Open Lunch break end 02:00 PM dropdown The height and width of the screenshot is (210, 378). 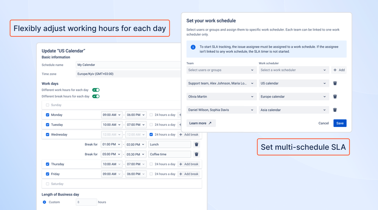pyautogui.click(x=135, y=144)
